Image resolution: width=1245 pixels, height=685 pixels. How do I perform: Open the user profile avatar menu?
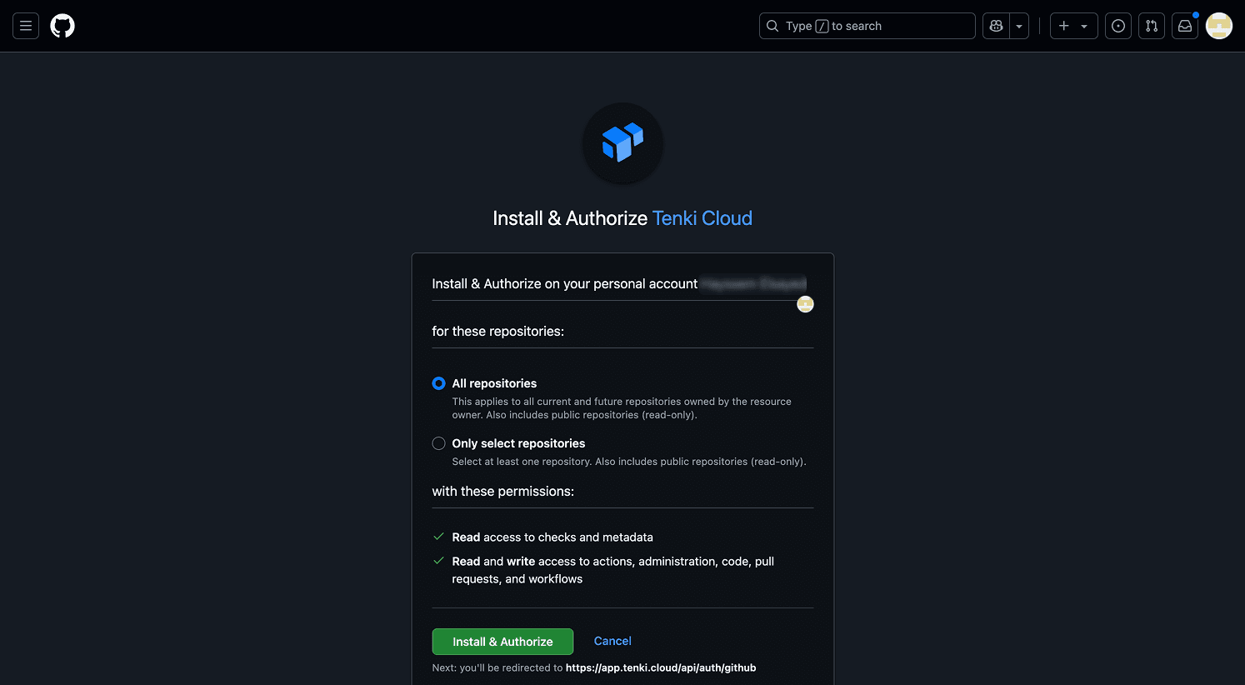1219,26
